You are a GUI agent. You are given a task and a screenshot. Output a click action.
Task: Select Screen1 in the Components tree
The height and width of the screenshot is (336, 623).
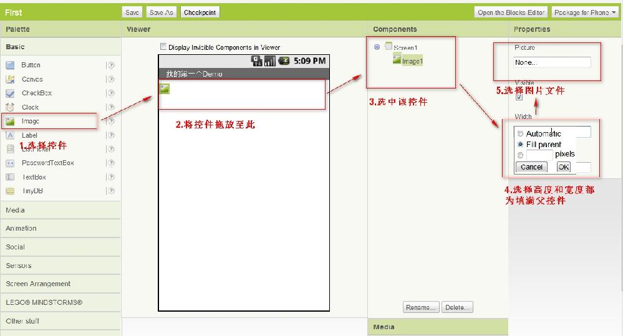click(405, 47)
